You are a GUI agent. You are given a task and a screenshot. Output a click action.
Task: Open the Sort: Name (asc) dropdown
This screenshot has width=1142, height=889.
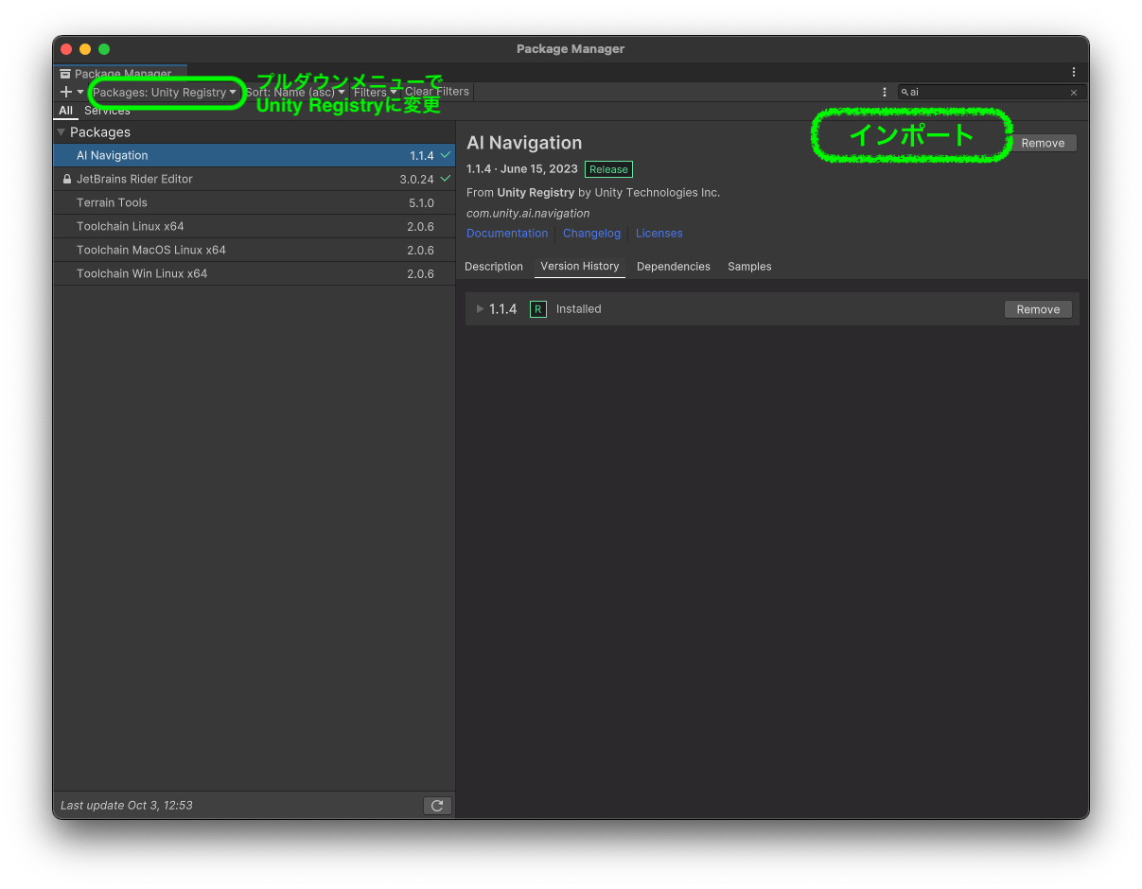294,93
